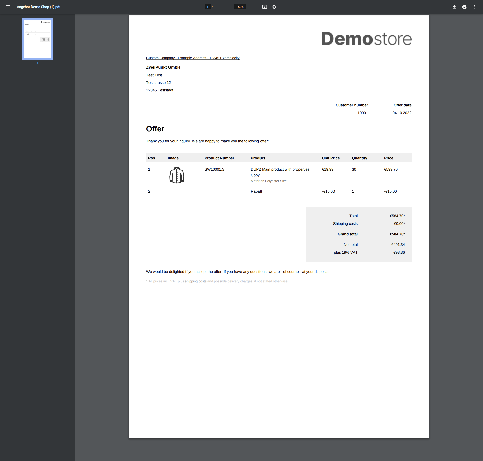This screenshot has height=461, width=483.
Task: Download the PDF file
Action: pyautogui.click(x=454, y=7)
